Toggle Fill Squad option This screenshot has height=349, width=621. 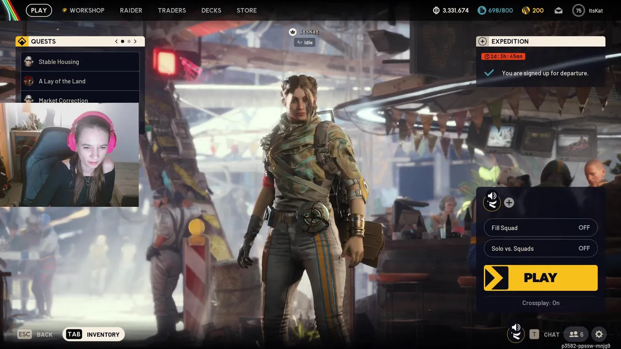click(540, 228)
